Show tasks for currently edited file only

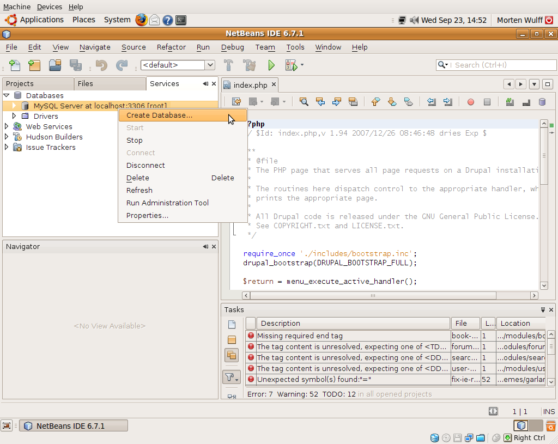(x=232, y=325)
